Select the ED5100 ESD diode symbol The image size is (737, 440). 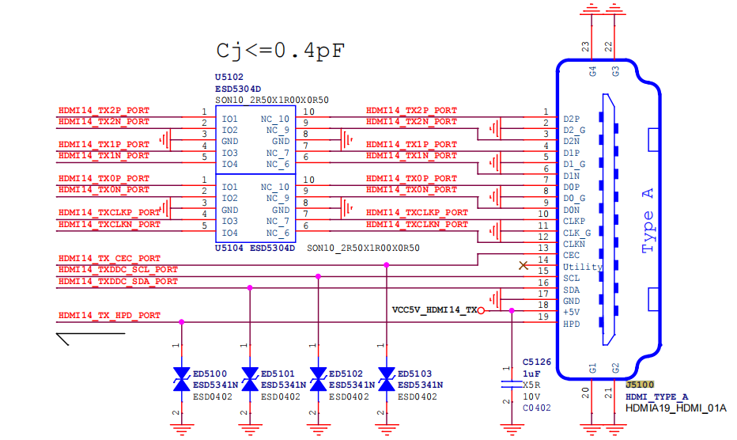point(181,379)
